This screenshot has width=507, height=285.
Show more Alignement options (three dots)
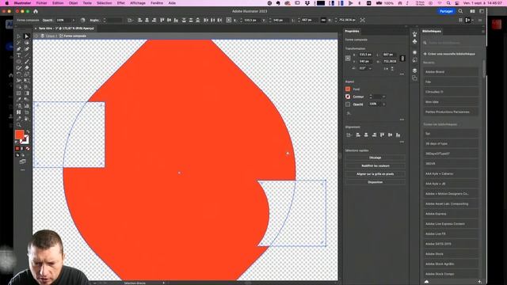tap(402, 142)
